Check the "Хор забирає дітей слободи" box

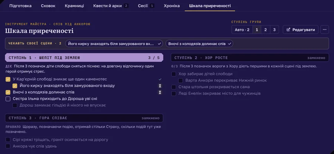click(174, 74)
